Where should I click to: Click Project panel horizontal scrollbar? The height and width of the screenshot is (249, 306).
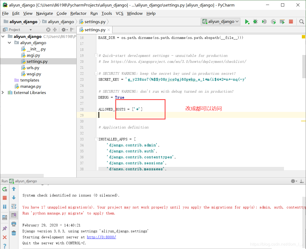pos(22,176)
